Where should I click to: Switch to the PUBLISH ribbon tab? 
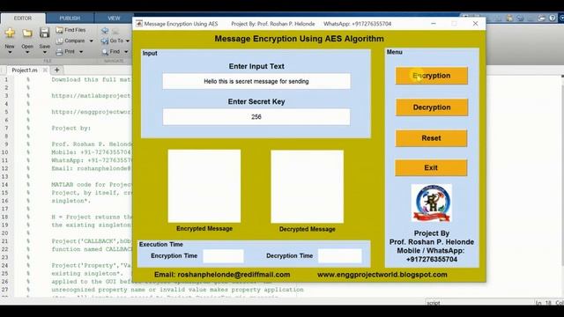(x=70, y=18)
